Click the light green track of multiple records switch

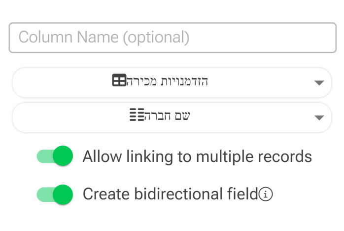click(43, 157)
